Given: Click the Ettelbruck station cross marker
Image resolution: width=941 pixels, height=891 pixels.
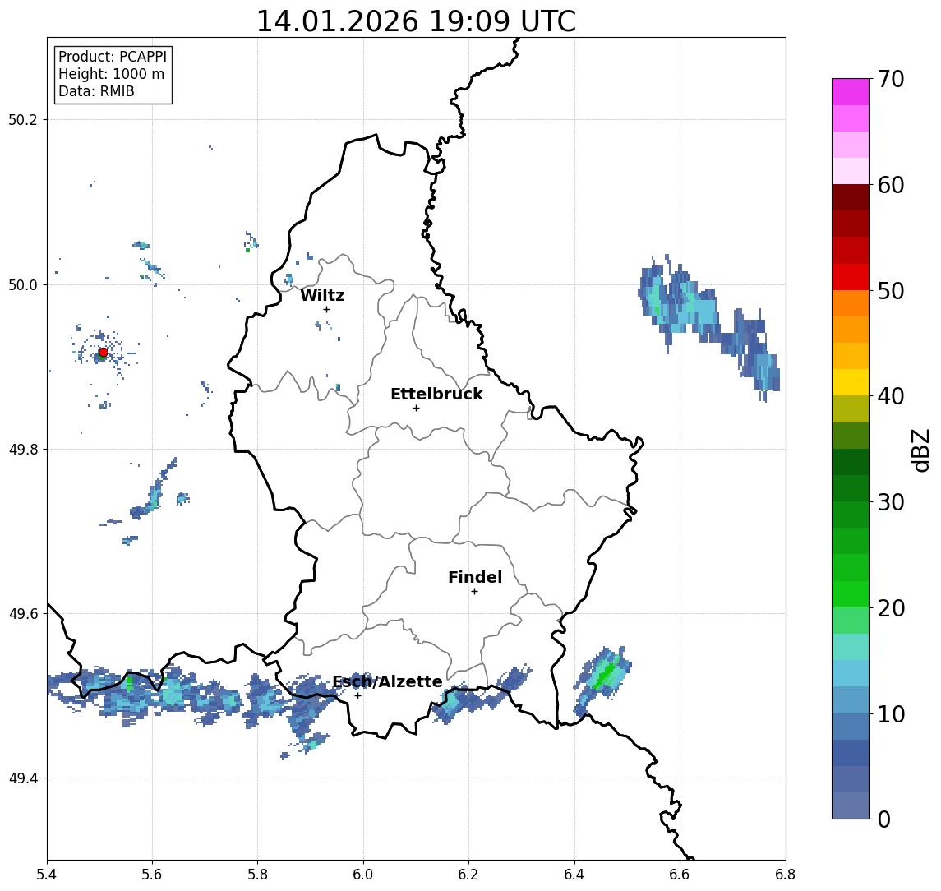Looking at the screenshot, I should [x=416, y=409].
